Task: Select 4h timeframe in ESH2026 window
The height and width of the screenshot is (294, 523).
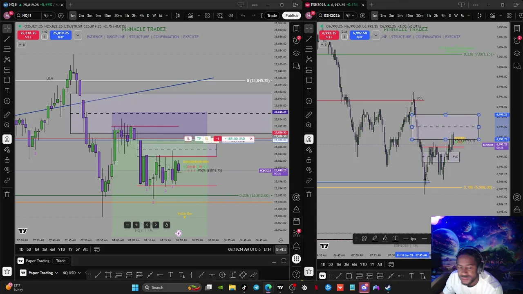Action: 443,16
